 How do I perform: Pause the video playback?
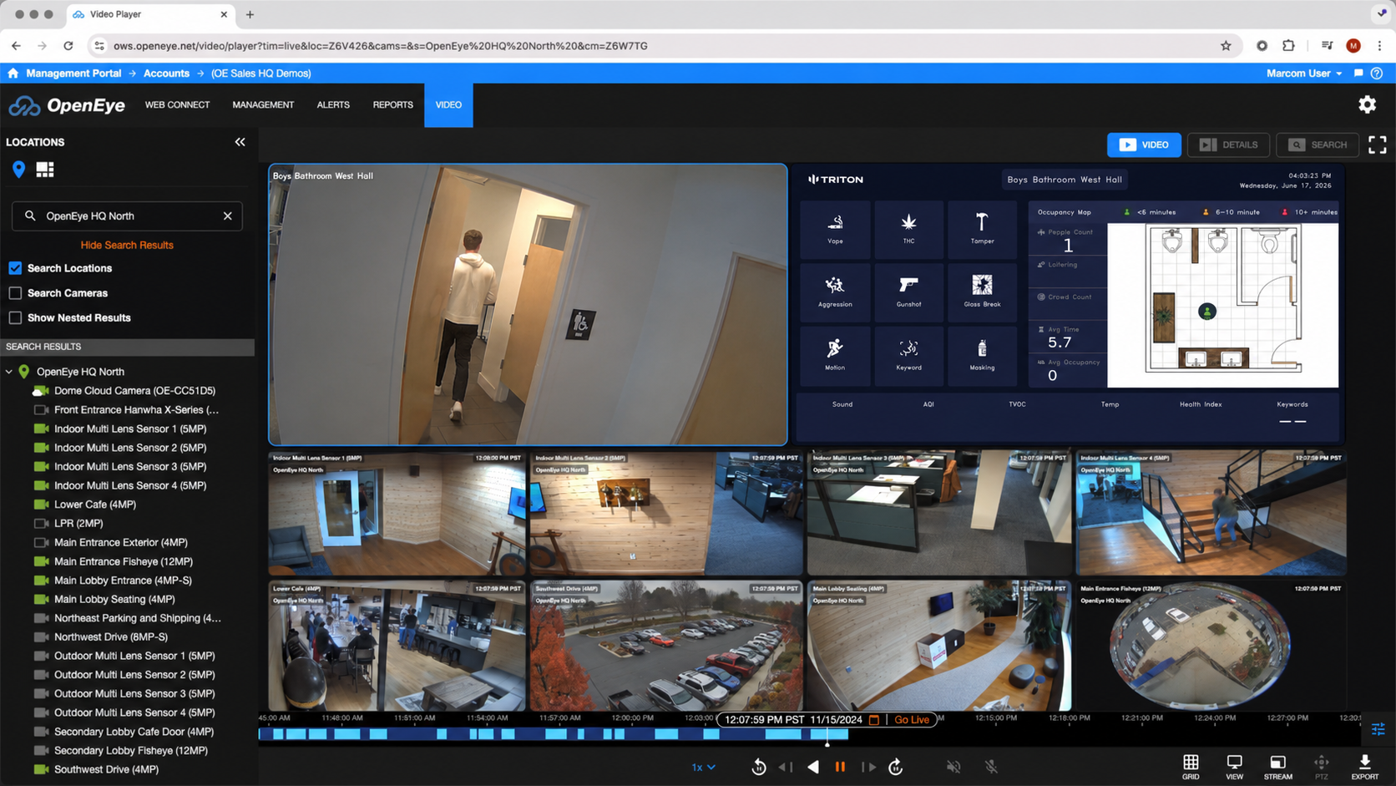(840, 767)
